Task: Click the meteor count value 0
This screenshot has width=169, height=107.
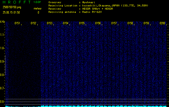Action: (x=38, y=13)
